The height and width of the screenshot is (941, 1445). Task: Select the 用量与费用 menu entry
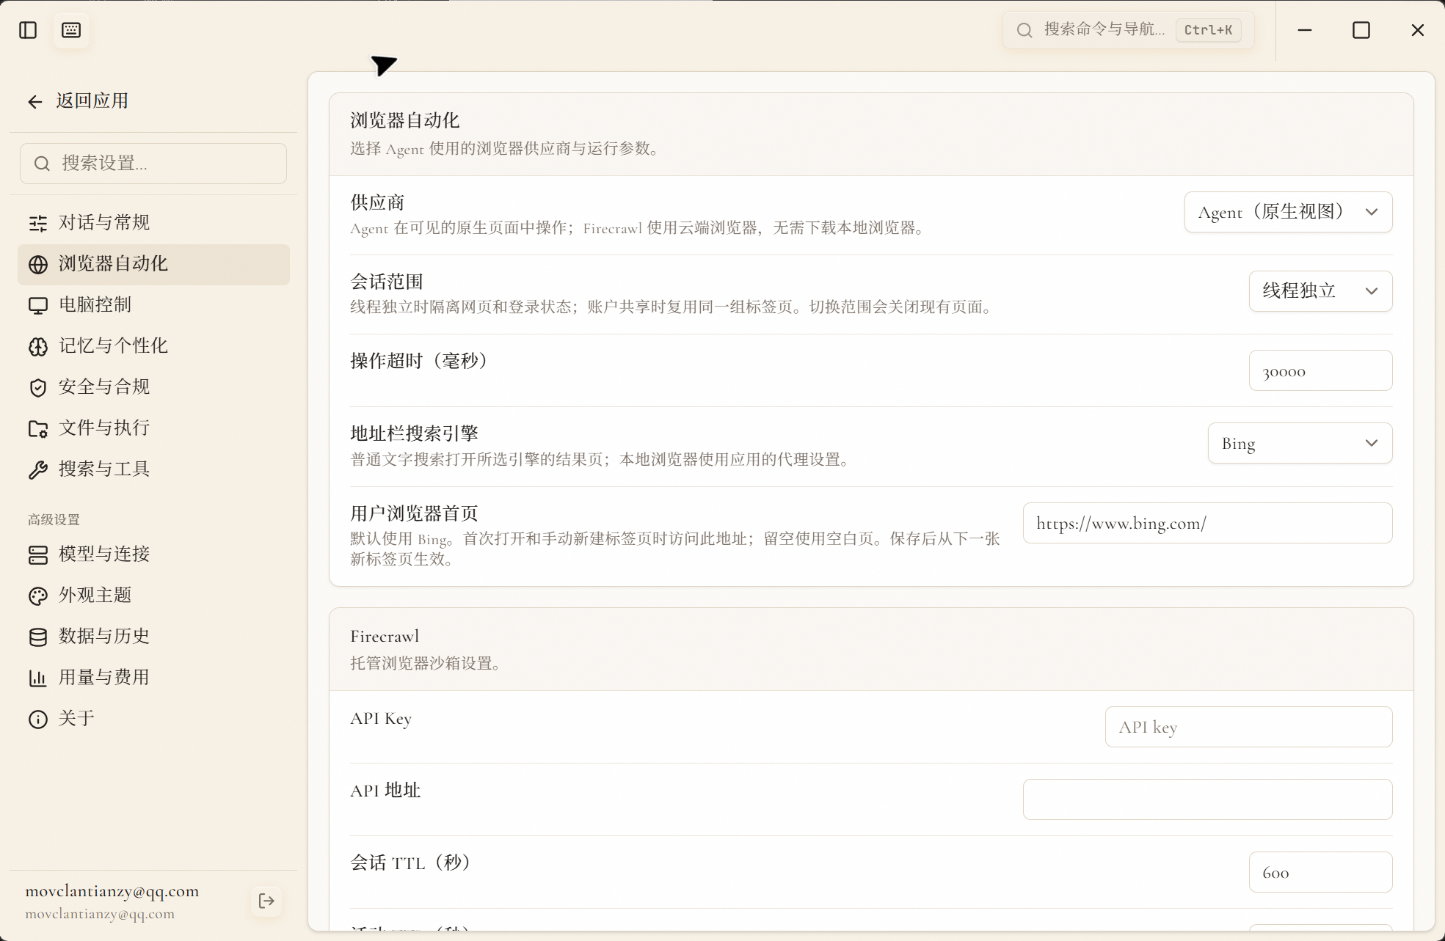(153, 678)
